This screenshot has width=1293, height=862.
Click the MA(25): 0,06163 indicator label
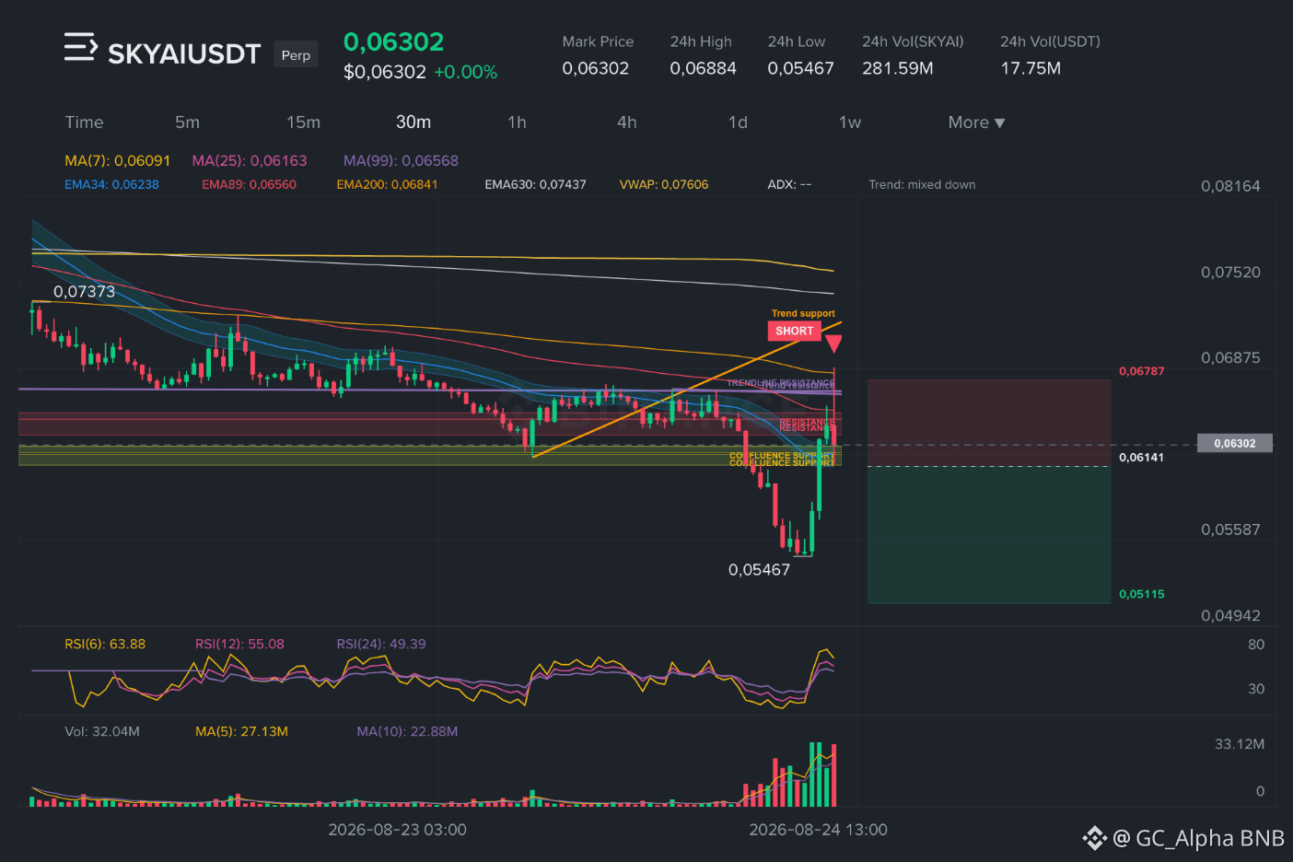[x=250, y=160]
